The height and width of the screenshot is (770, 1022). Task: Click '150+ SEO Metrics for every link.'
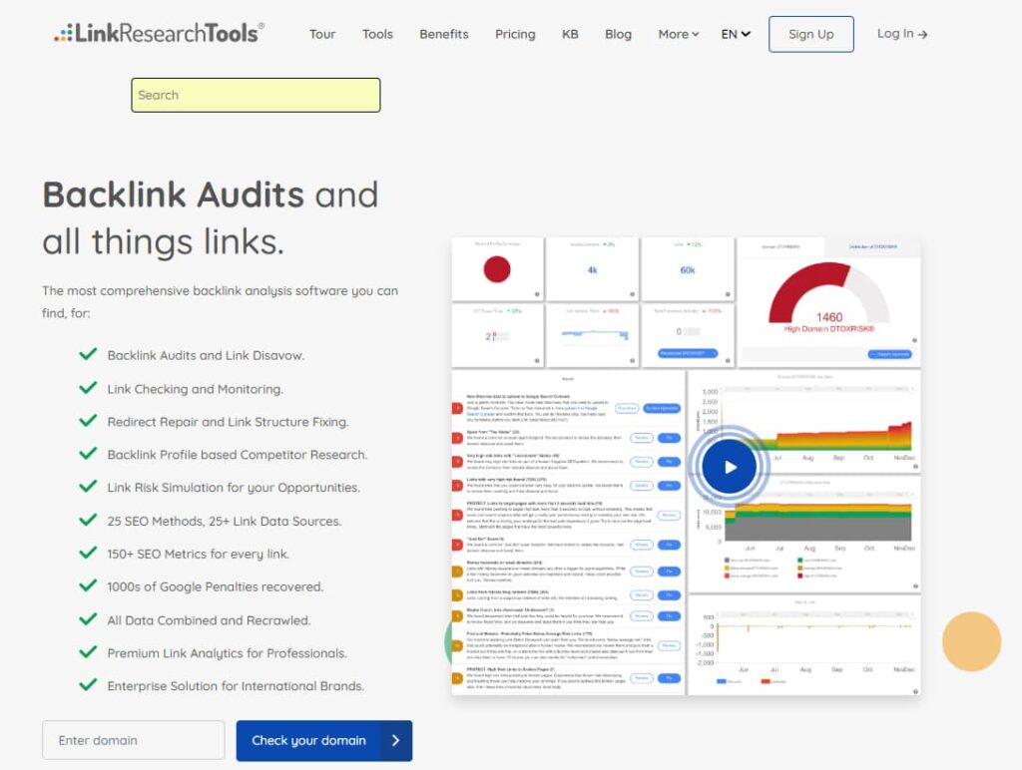point(199,555)
